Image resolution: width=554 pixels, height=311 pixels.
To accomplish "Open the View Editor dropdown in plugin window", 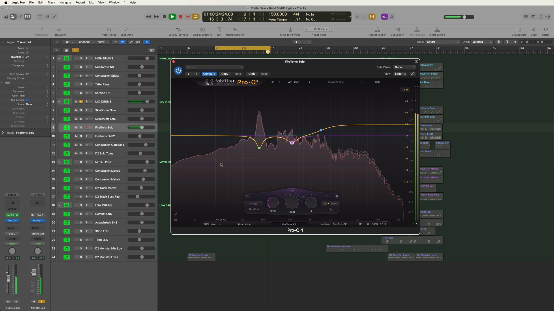I will pyautogui.click(x=400, y=74).
